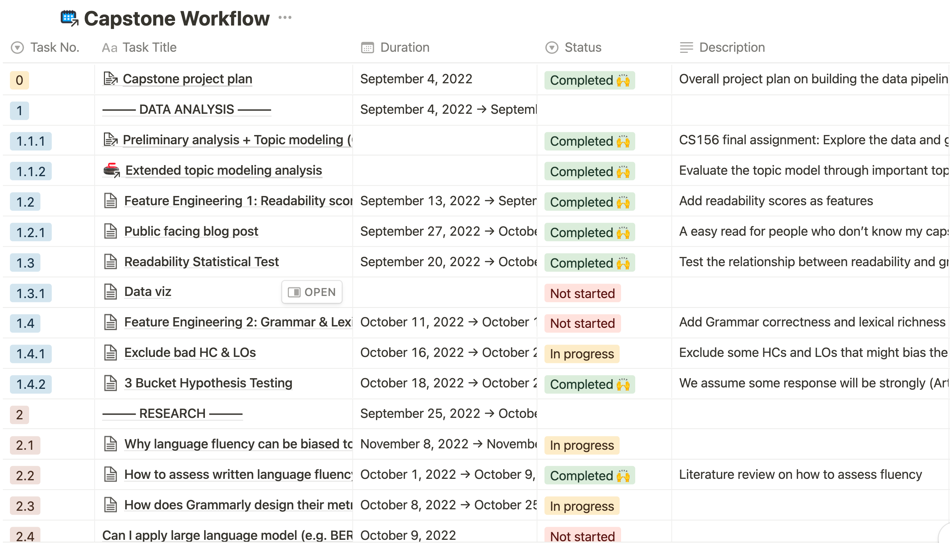Click the Duration column header
The height and width of the screenshot is (543, 950).
(404, 48)
